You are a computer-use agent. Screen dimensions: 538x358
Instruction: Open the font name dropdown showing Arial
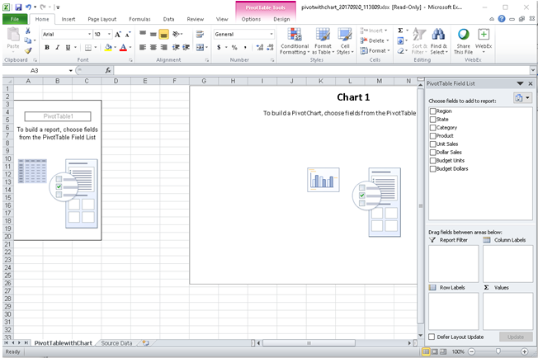pyautogui.click(x=87, y=34)
